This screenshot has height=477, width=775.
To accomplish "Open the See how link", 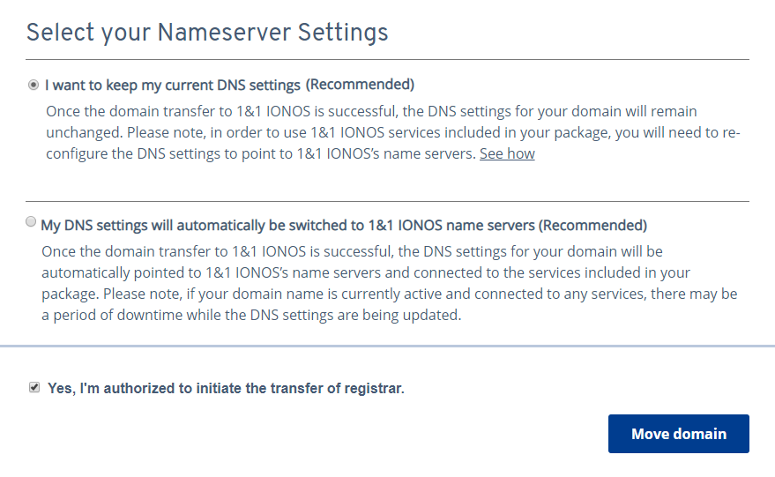I will pos(507,153).
